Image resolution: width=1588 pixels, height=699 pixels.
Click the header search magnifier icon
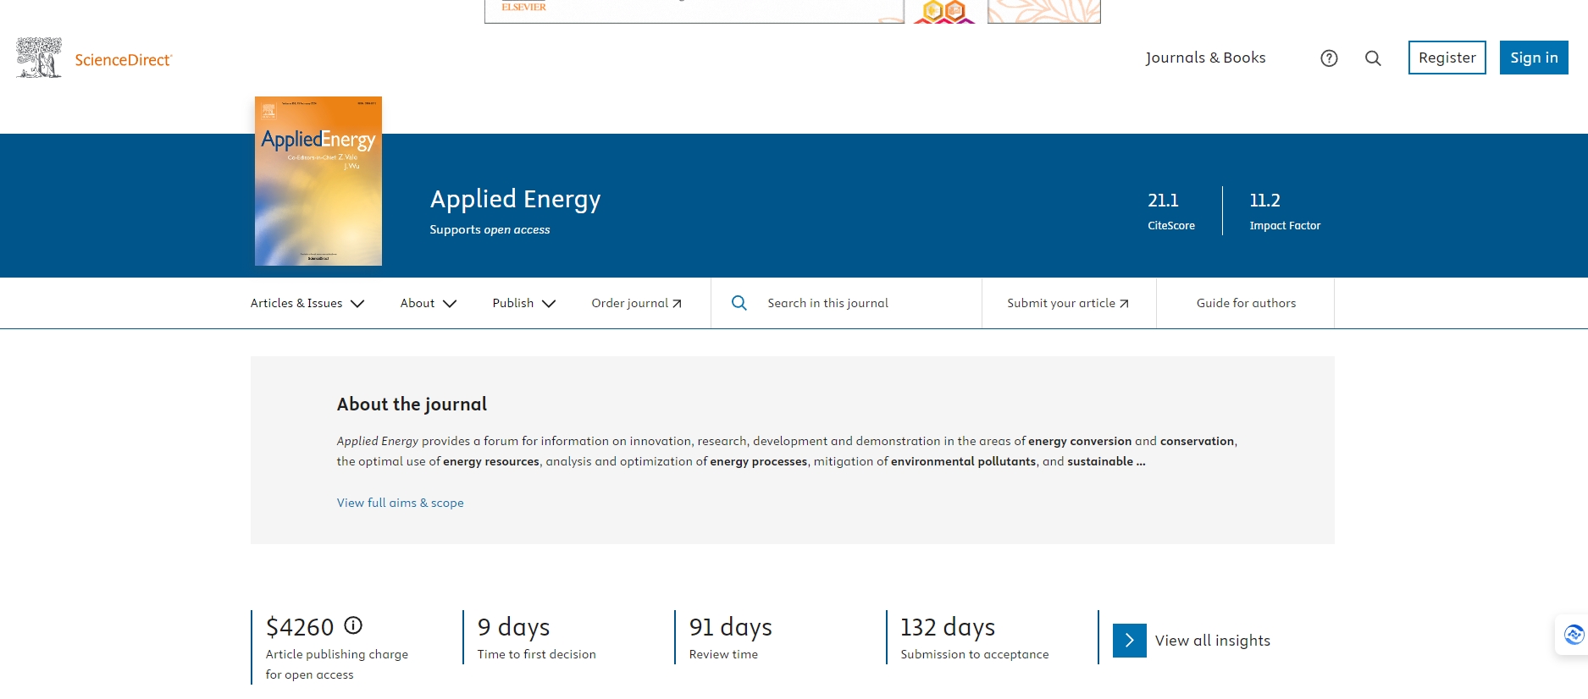coord(1373,58)
